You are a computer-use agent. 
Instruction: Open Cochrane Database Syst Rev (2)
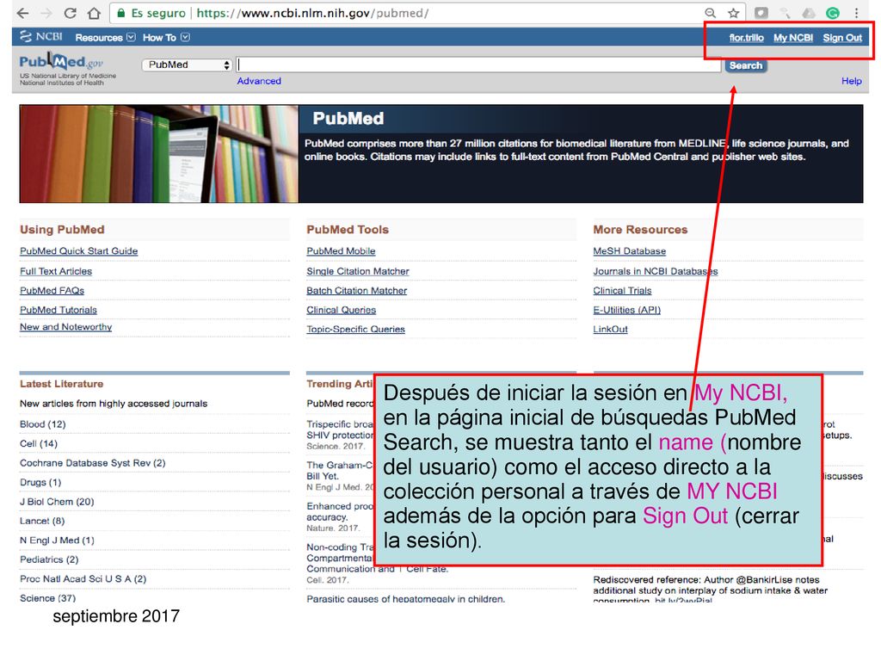(93, 463)
